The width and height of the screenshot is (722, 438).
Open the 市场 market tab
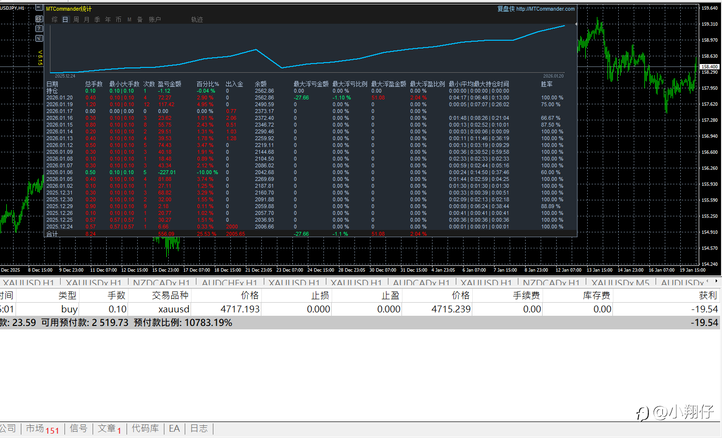[42, 429]
